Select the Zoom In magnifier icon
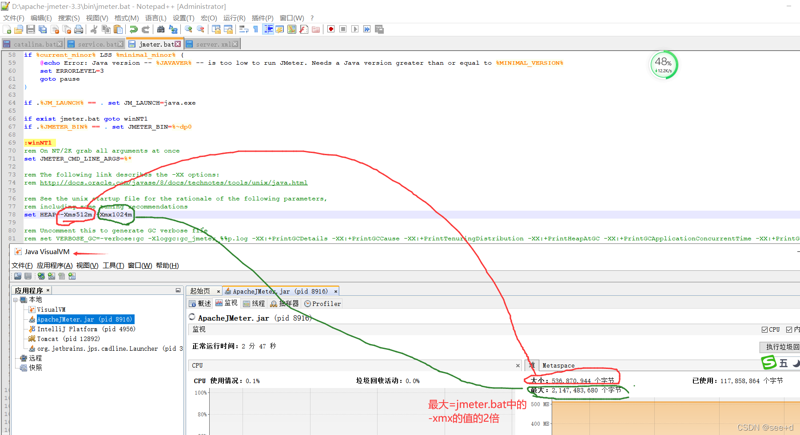This screenshot has height=435, width=800. (188, 29)
